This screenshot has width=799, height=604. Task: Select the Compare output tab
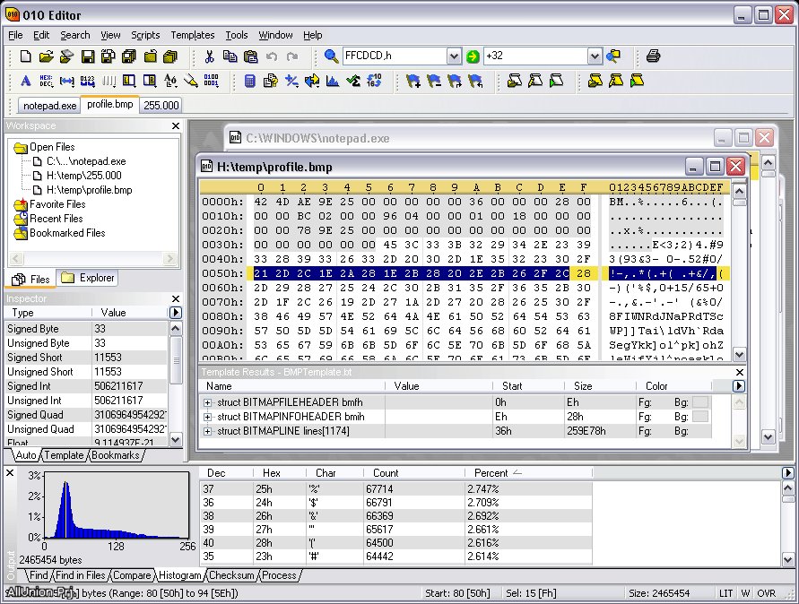click(132, 575)
